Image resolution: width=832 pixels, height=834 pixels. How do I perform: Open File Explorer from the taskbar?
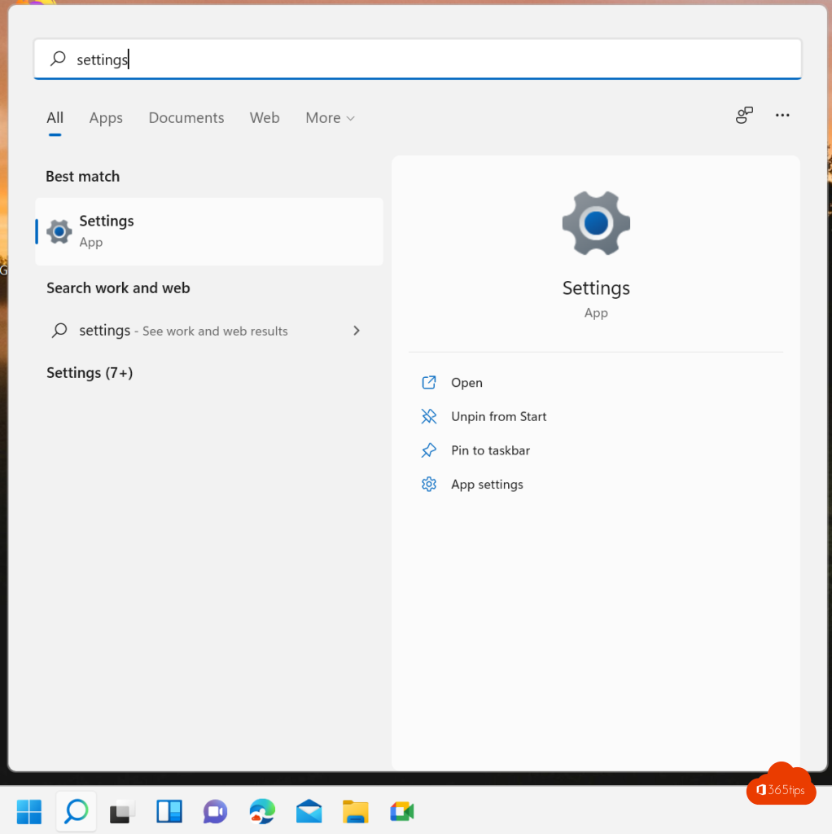coord(355,811)
